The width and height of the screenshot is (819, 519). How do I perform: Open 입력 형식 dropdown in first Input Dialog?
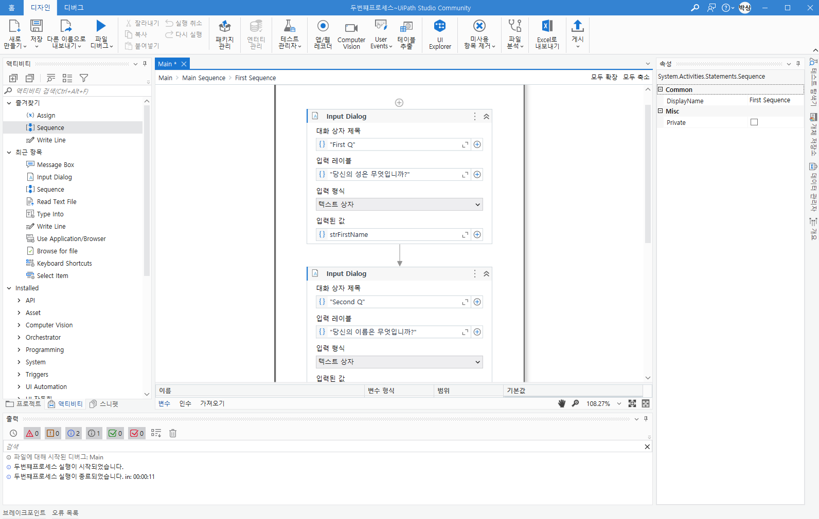point(399,205)
